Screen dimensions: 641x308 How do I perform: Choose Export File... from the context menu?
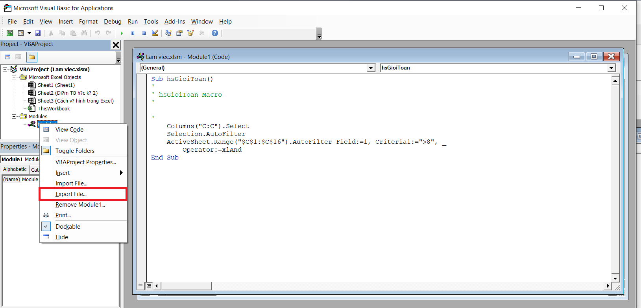click(71, 194)
